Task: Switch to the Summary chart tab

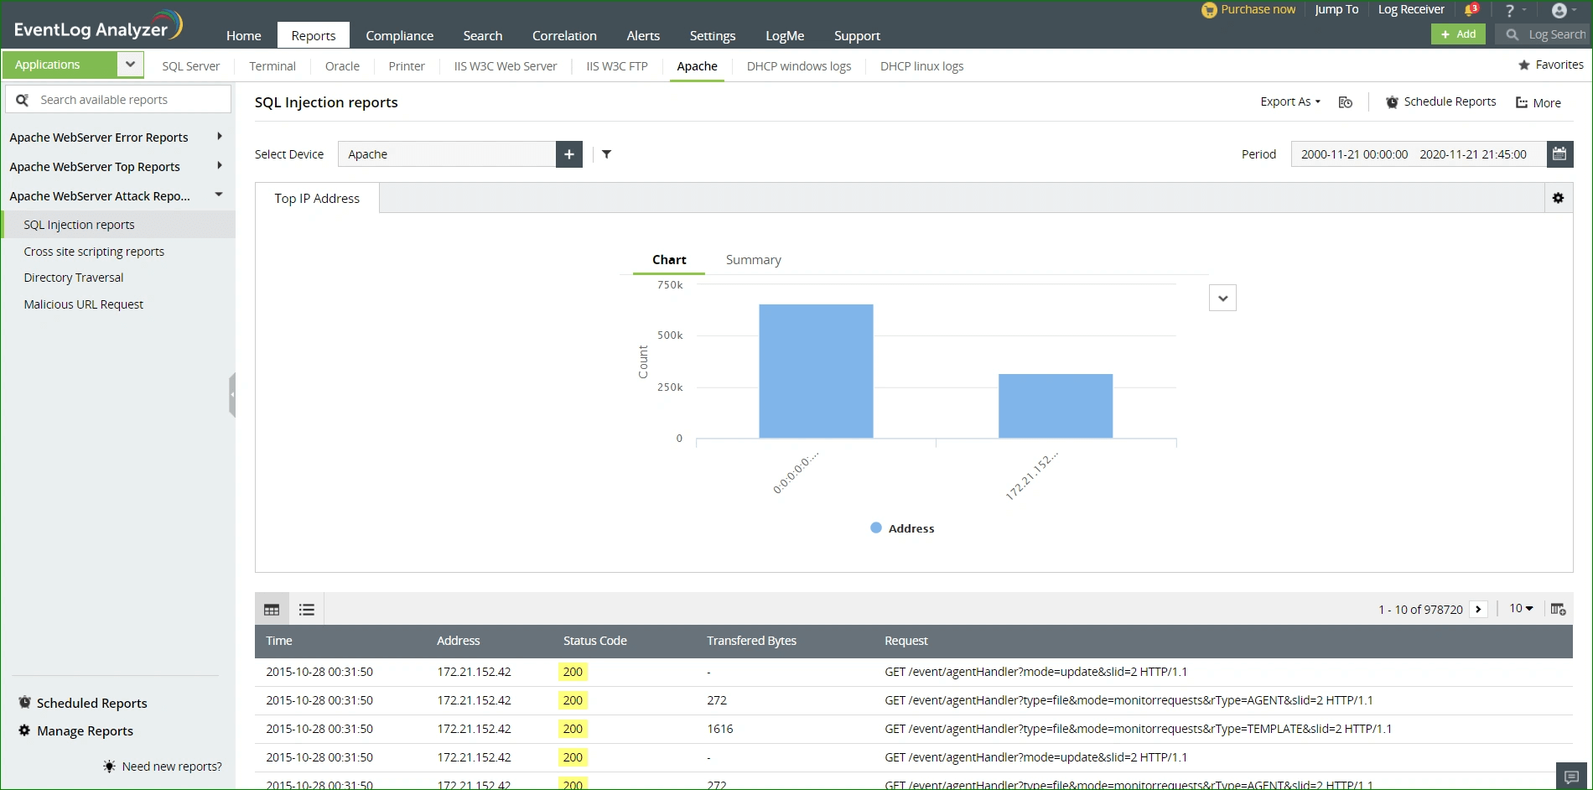Action: tap(754, 260)
